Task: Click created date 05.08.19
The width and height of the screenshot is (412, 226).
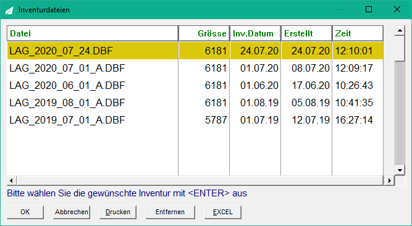Action: point(311,103)
